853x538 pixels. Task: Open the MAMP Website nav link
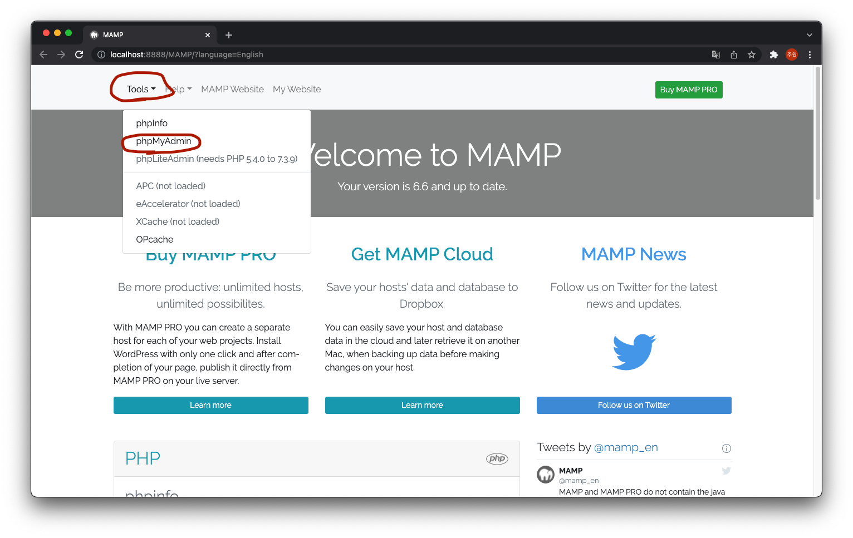click(232, 89)
